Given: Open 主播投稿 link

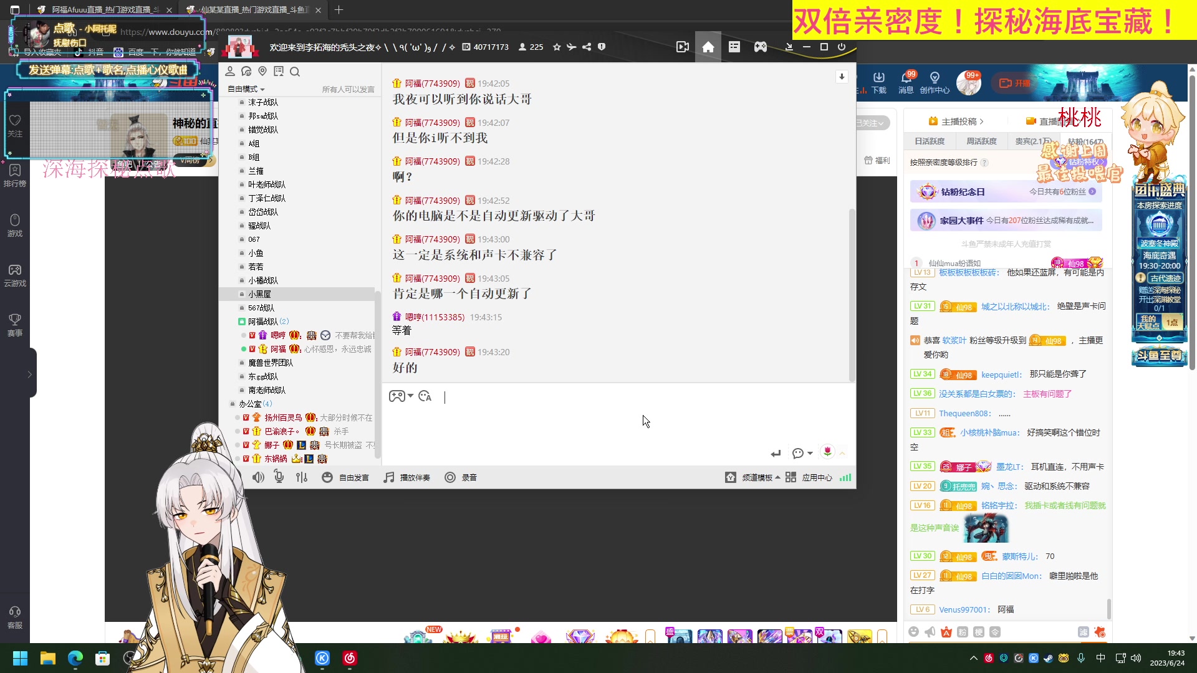Looking at the screenshot, I should (956, 122).
